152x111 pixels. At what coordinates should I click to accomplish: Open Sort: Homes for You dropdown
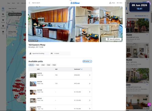(141, 16)
